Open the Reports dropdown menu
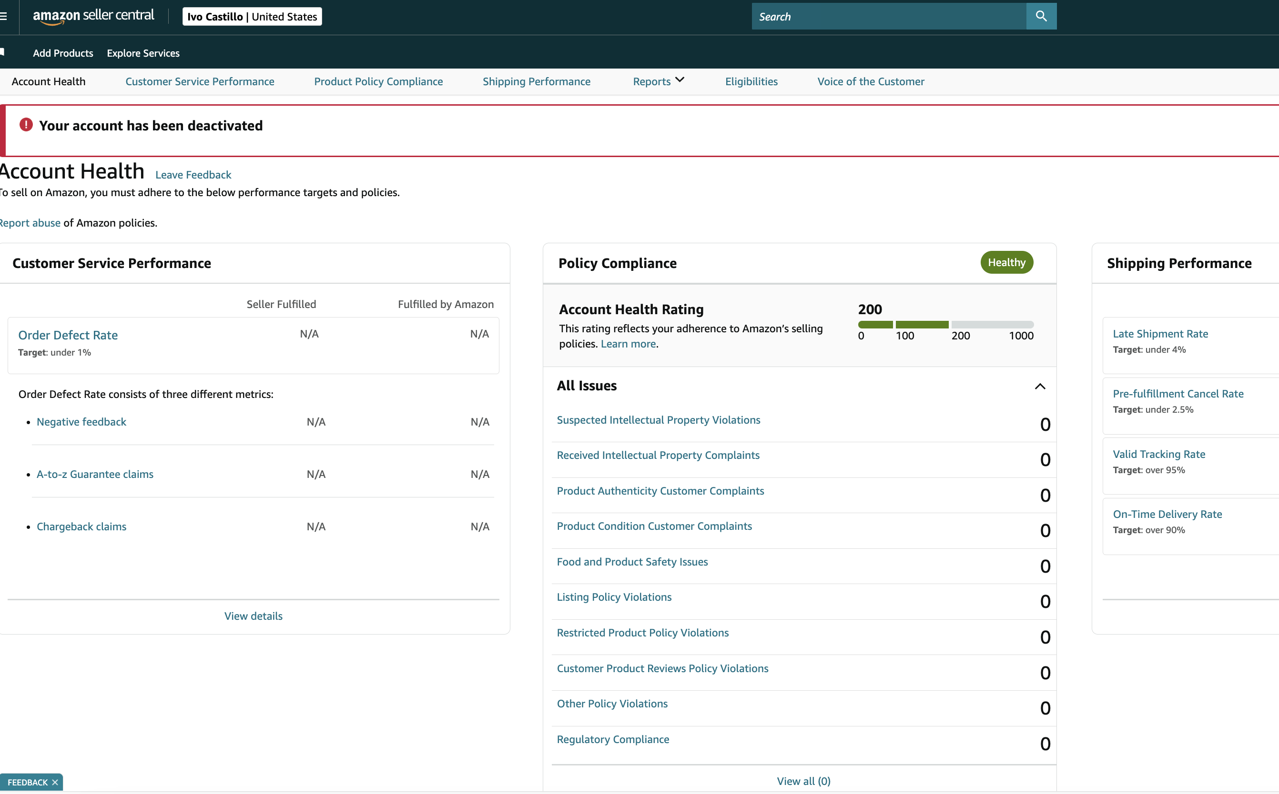Screen dimensions: 1279x794 coord(658,81)
